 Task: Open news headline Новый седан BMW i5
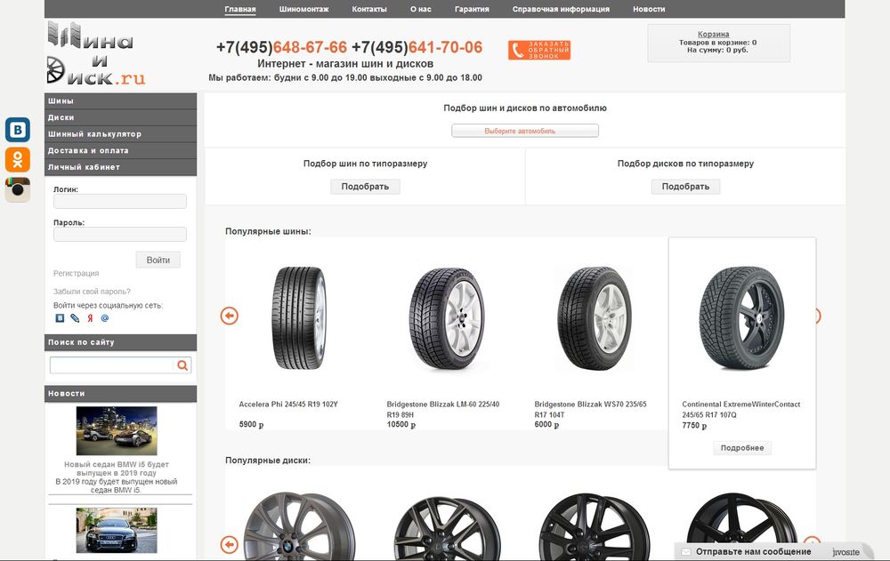tap(117, 469)
